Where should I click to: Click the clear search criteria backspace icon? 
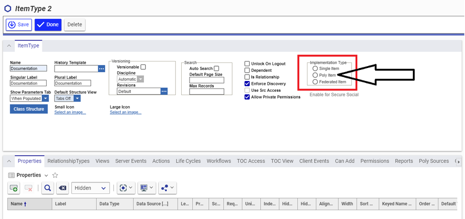tap(63, 188)
